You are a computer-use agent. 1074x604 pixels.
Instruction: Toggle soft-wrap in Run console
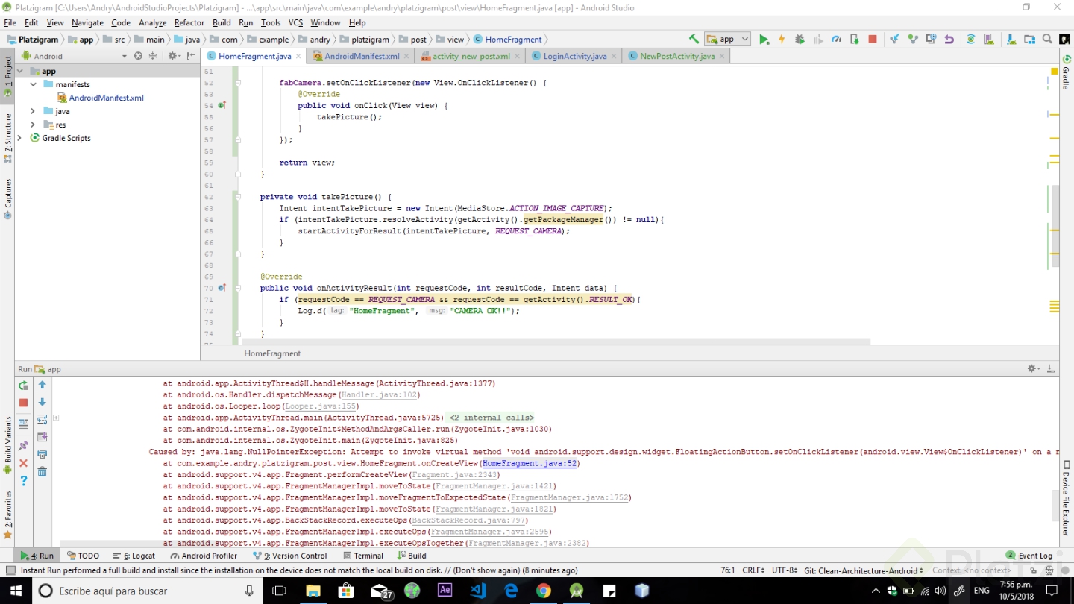coord(43,420)
